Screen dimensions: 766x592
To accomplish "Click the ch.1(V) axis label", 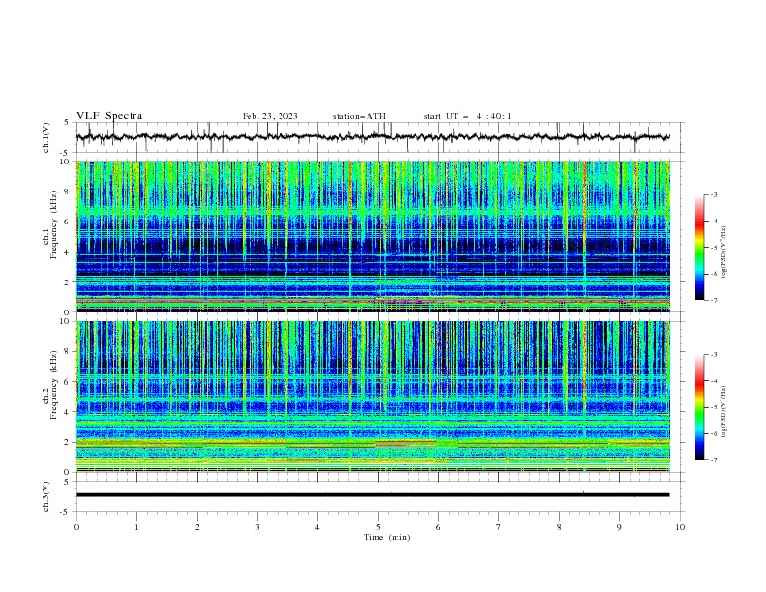I will pyautogui.click(x=46, y=137).
